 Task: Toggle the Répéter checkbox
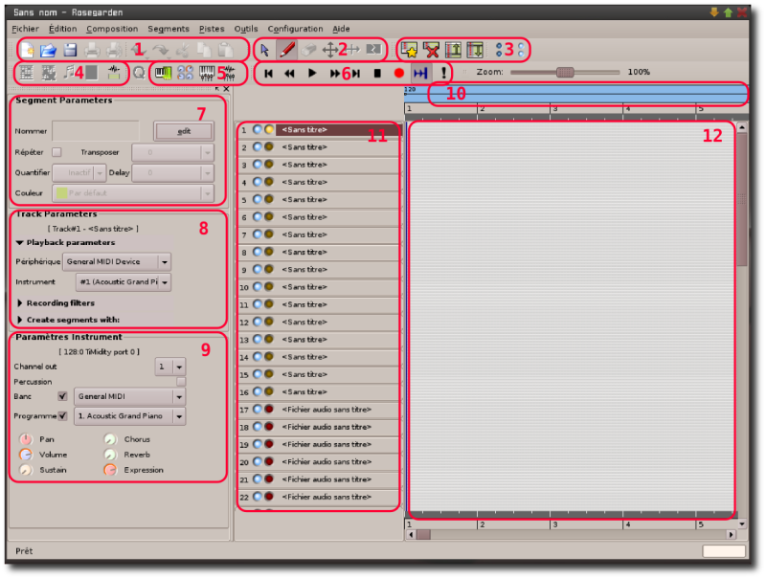tap(57, 152)
